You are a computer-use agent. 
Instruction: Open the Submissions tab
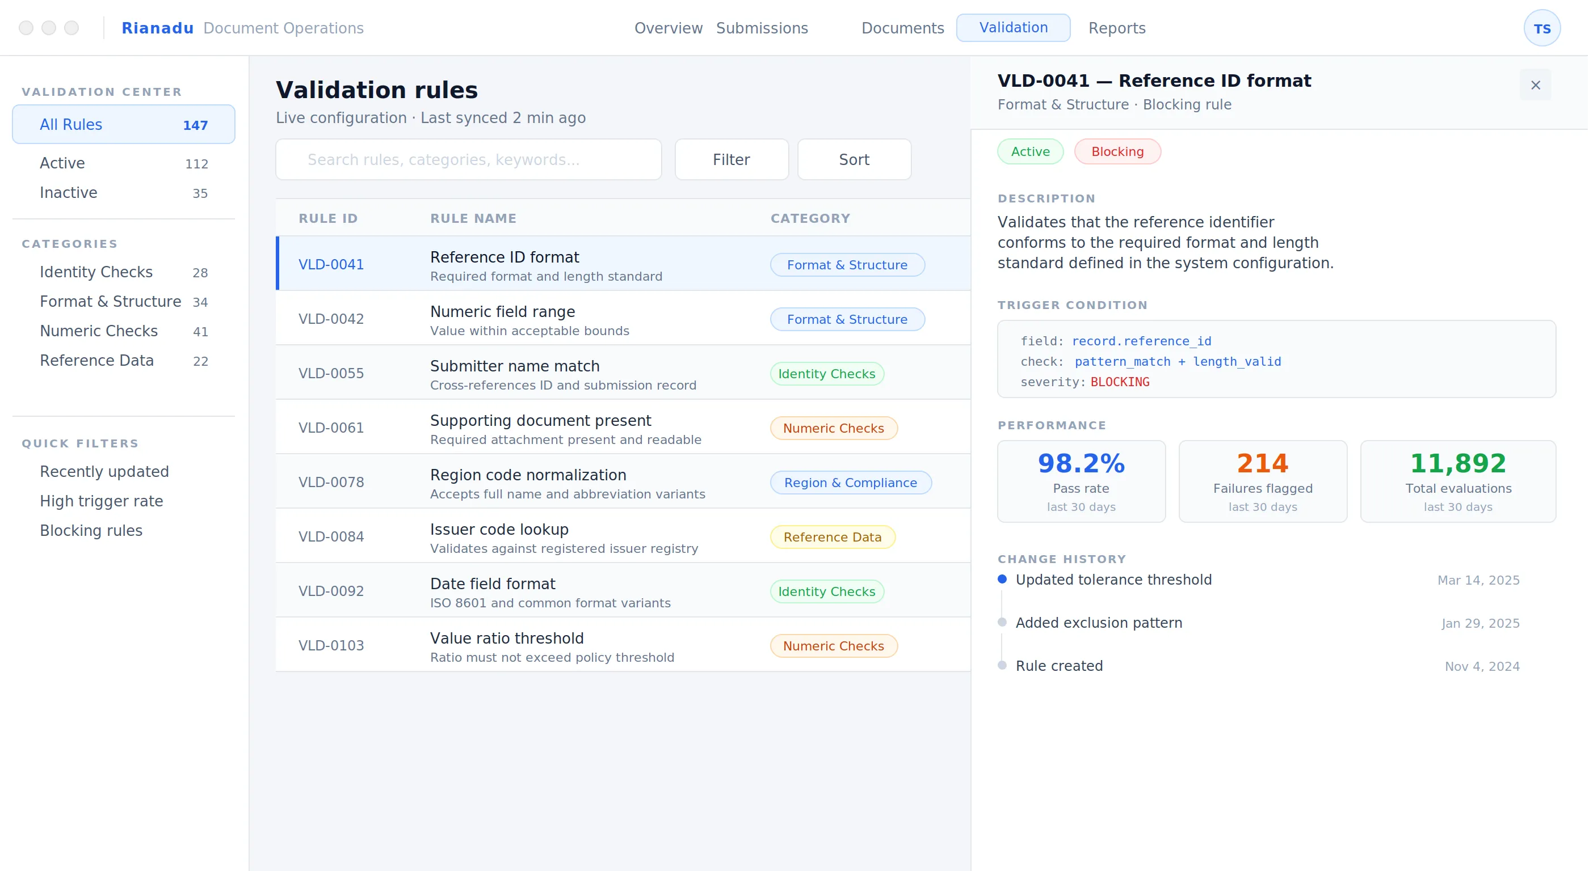762,28
